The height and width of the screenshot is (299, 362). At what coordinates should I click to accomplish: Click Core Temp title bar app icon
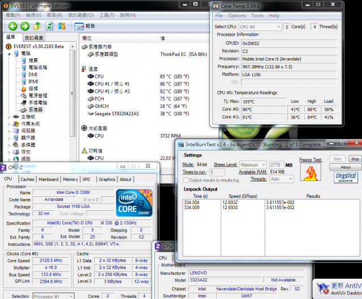(216, 6)
